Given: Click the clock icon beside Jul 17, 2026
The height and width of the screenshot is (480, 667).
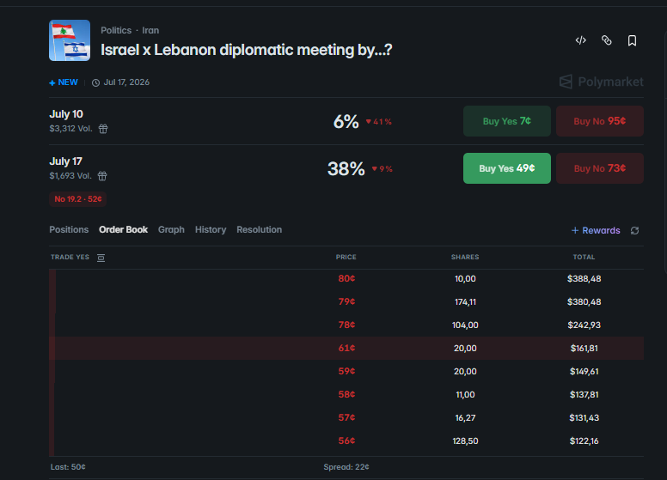Looking at the screenshot, I should [x=95, y=82].
